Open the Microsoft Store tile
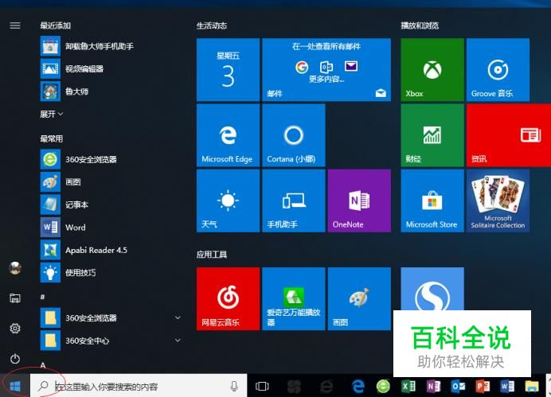Screen dimensions: 551x397 coord(432,200)
